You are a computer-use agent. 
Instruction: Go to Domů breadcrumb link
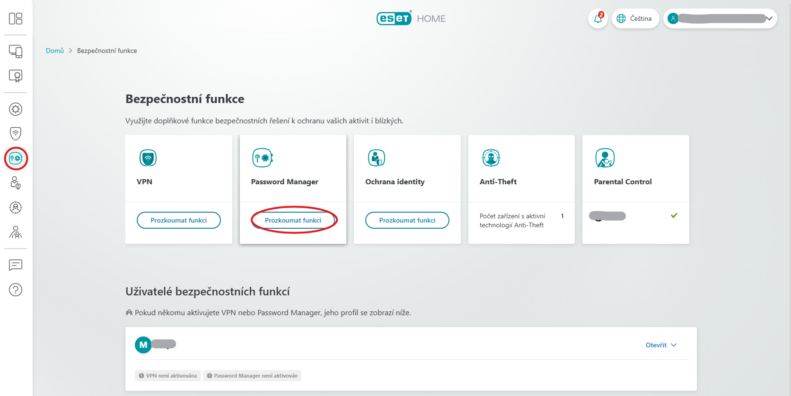[x=55, y=51]
